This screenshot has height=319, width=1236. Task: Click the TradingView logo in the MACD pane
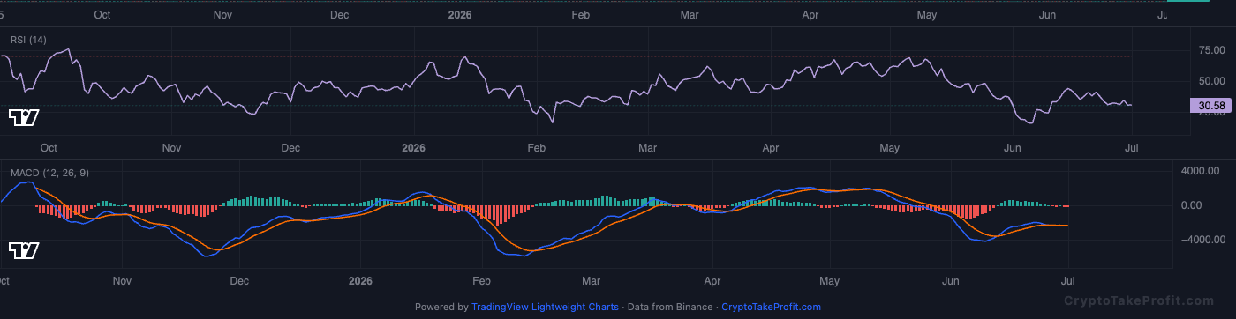pos(24,251)
